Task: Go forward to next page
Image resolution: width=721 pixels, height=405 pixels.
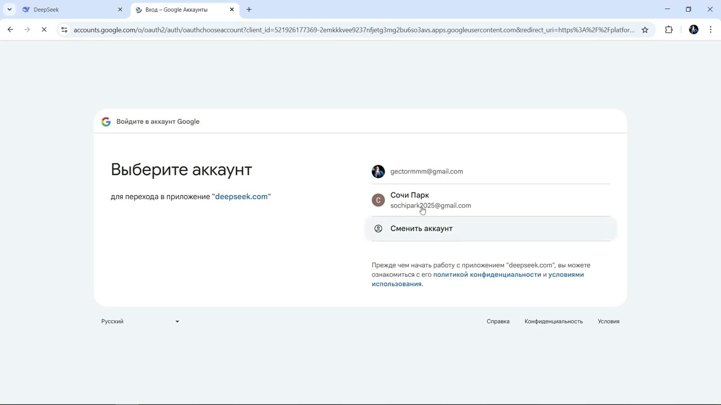Action: pyautogui.click(x=27, y=30)
